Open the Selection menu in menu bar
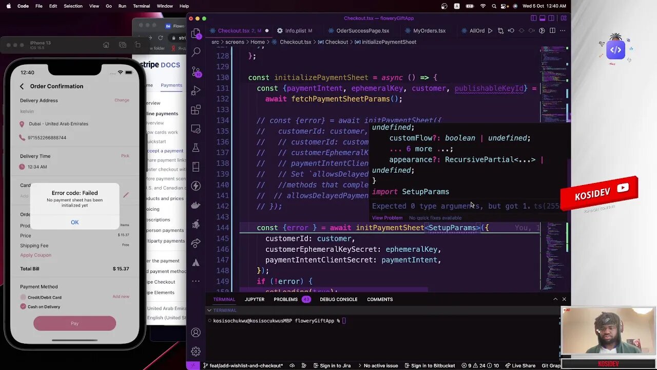Image resolution: width=657 pixels, height=370 pixels. (73, 6)
